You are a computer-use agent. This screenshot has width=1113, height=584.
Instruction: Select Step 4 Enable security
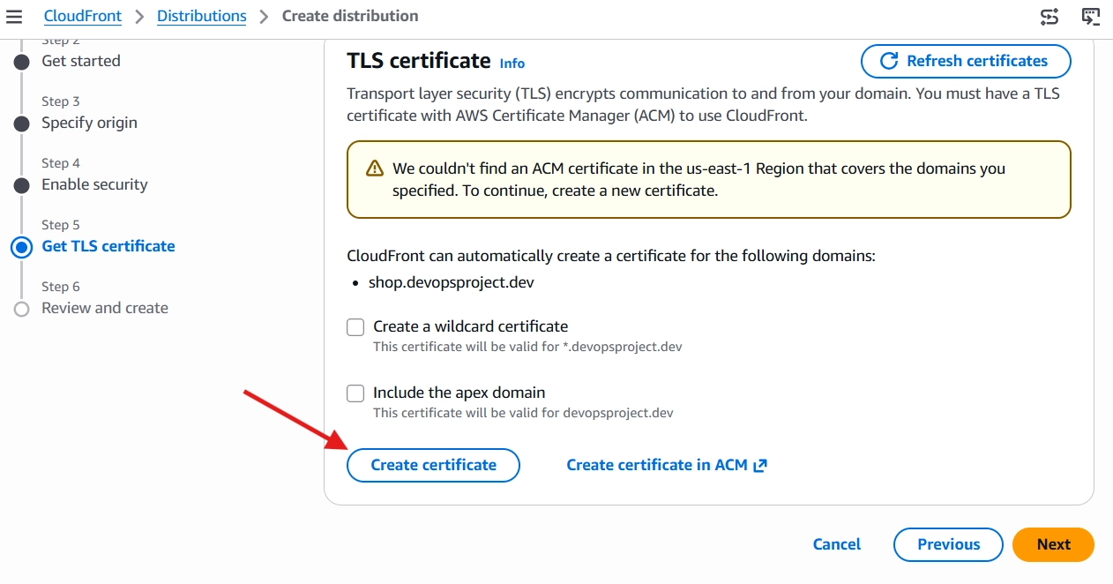point(94,184)
